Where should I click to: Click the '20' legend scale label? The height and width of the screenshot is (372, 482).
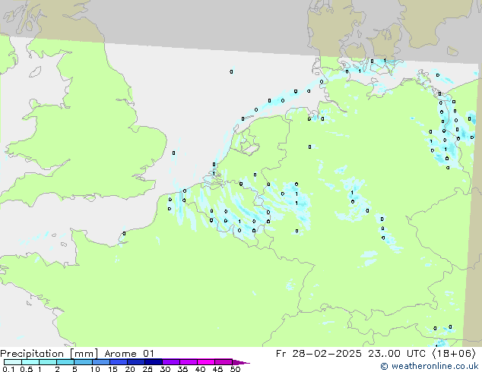pos(130,369)
